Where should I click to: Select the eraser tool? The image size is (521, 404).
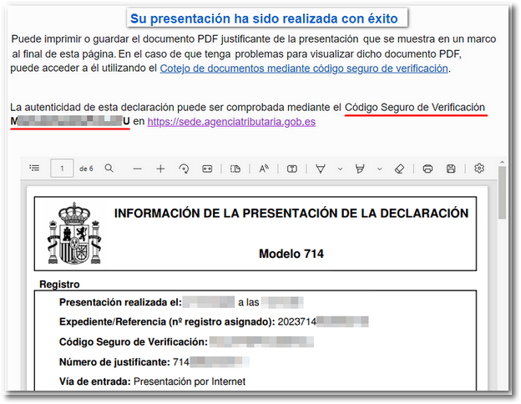(x=399, y=169)
